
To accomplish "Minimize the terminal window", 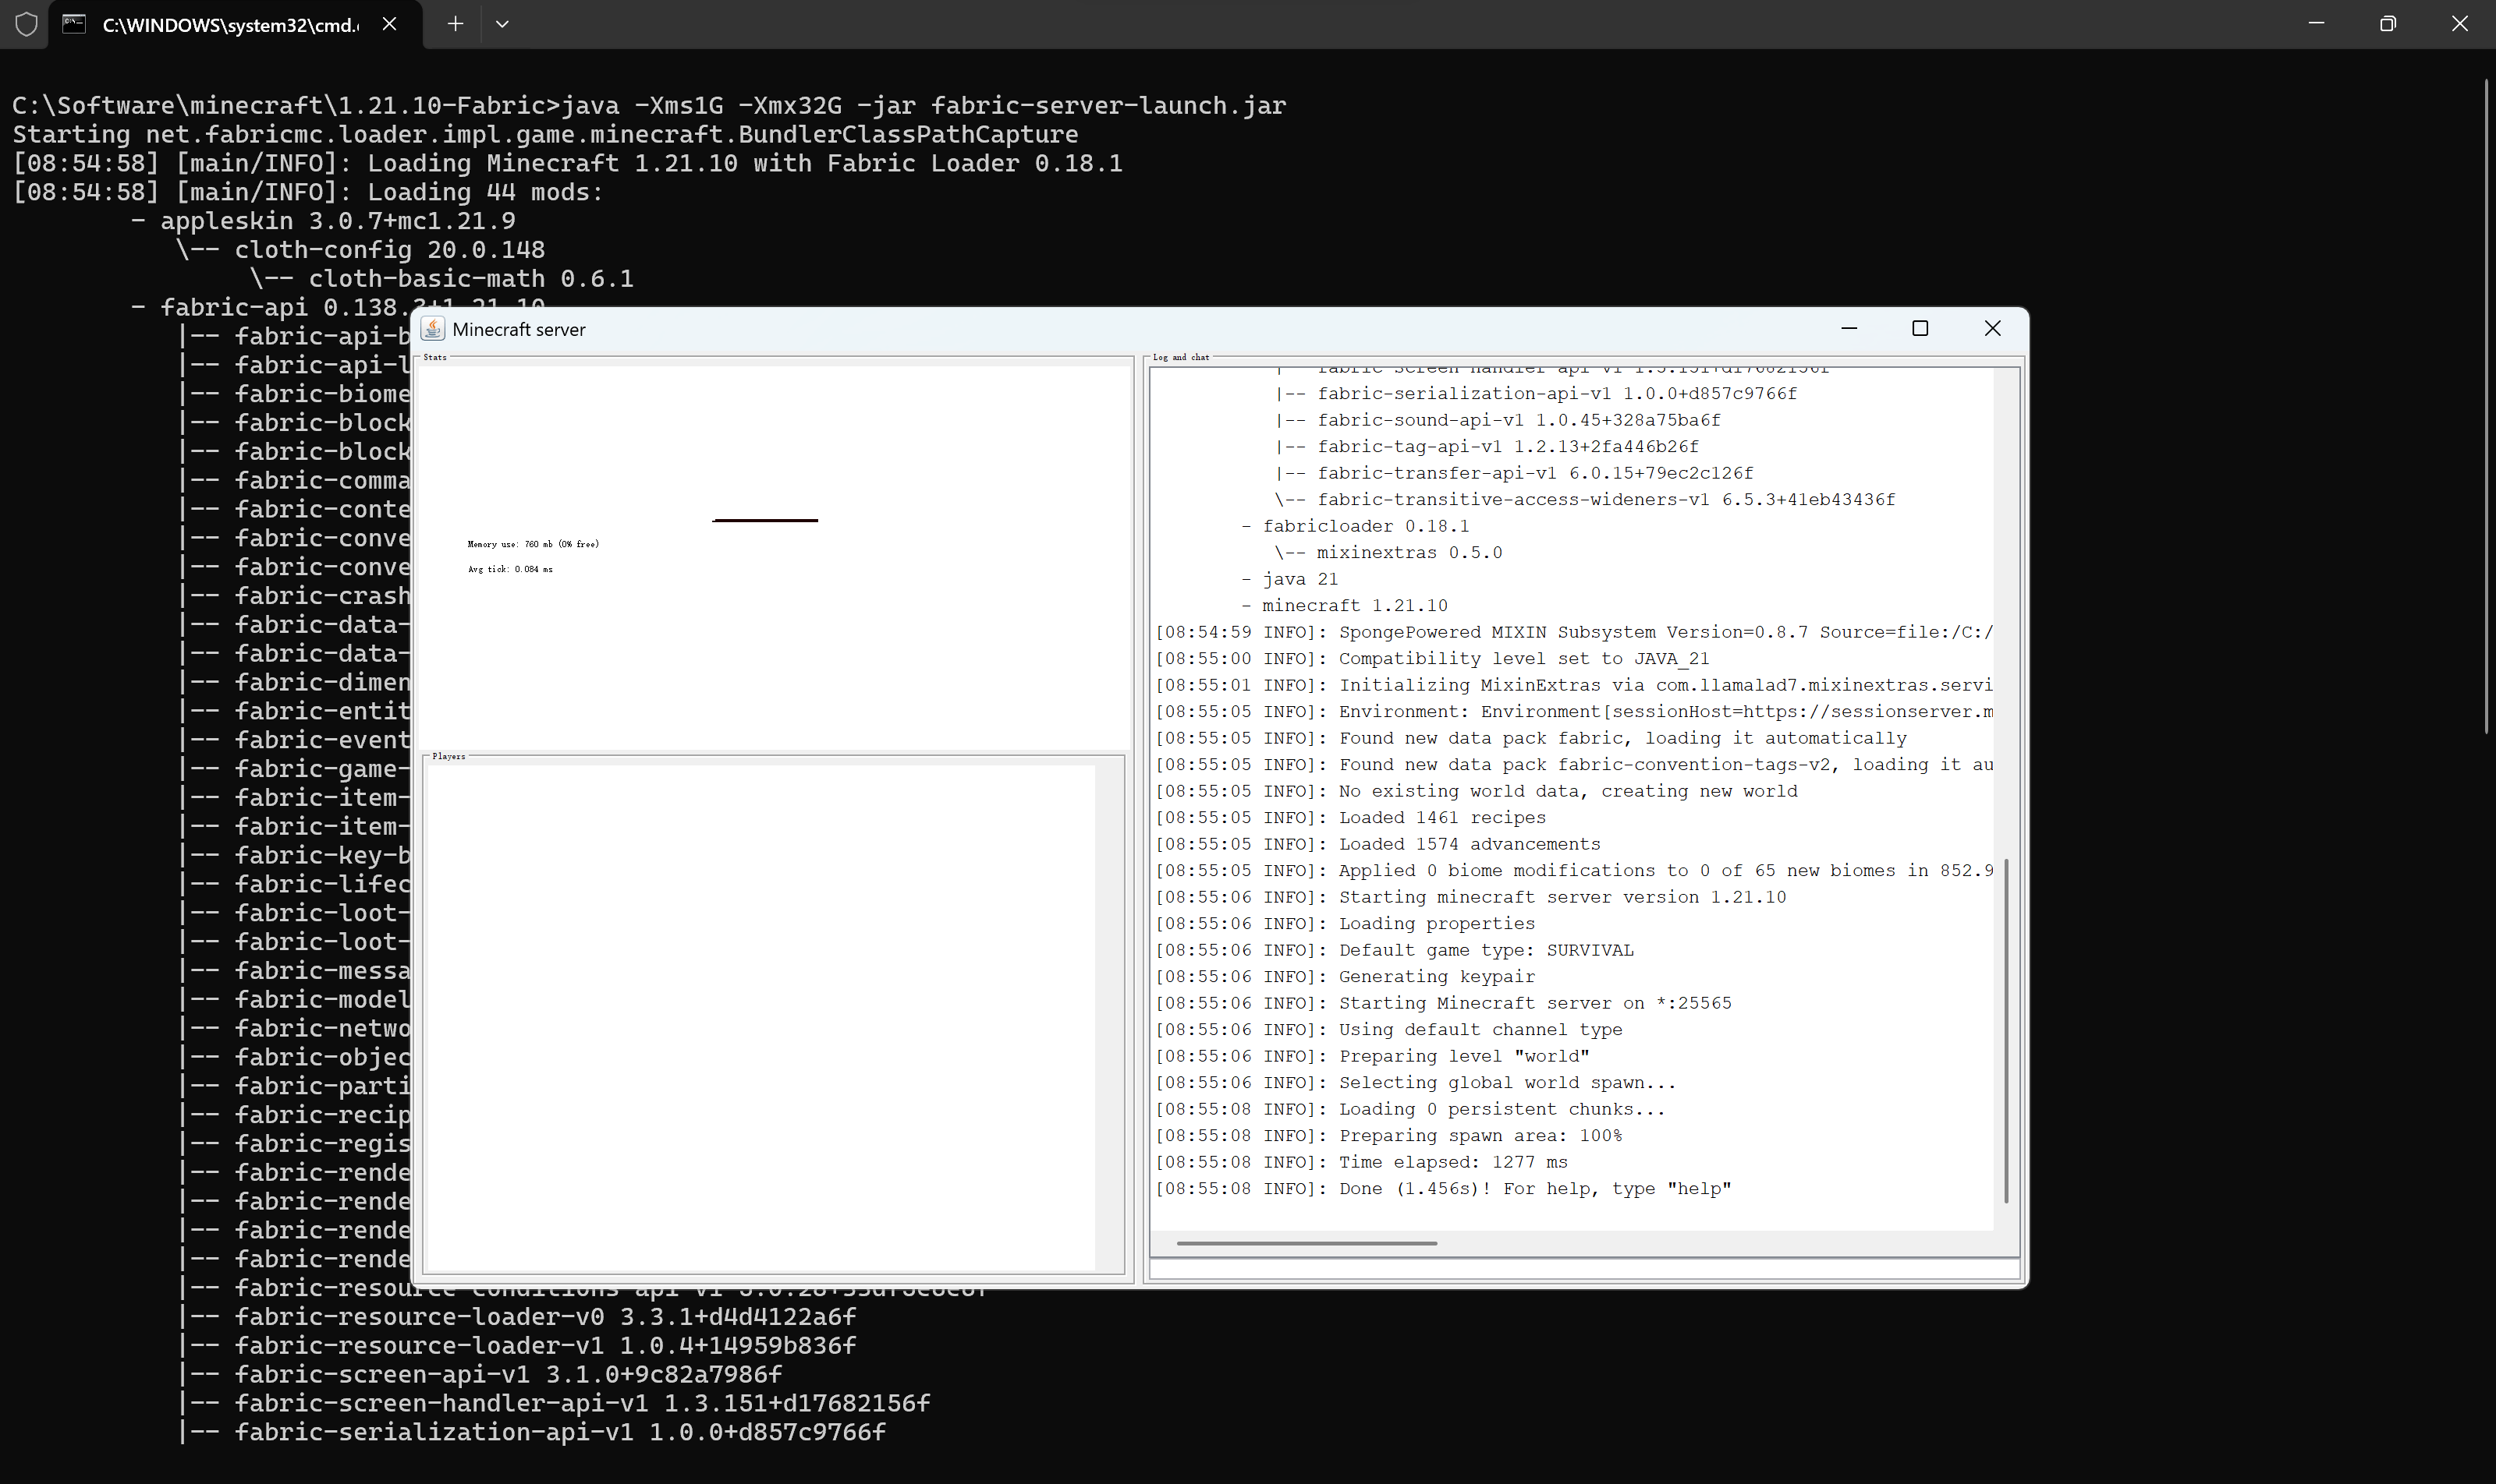I will [2315, 24].
